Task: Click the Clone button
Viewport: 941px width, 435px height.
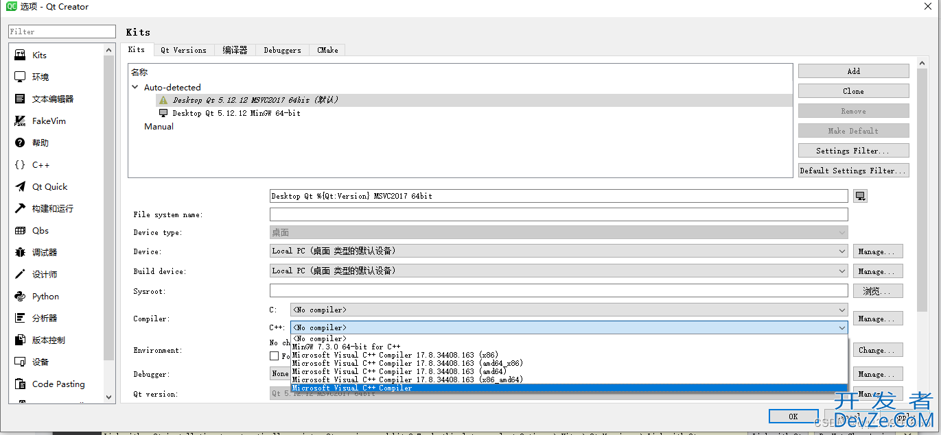Action: 854,91
